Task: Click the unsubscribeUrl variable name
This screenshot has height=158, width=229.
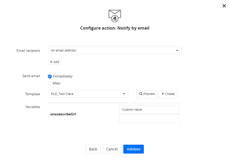Action: point(63,114)
